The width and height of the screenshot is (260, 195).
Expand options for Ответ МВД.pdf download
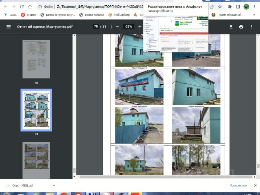[54, 185]
